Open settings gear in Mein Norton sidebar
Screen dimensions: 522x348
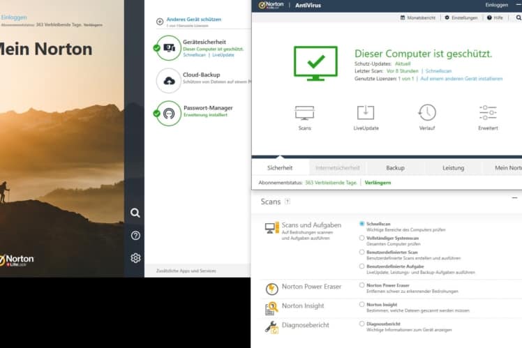point(135,258)
